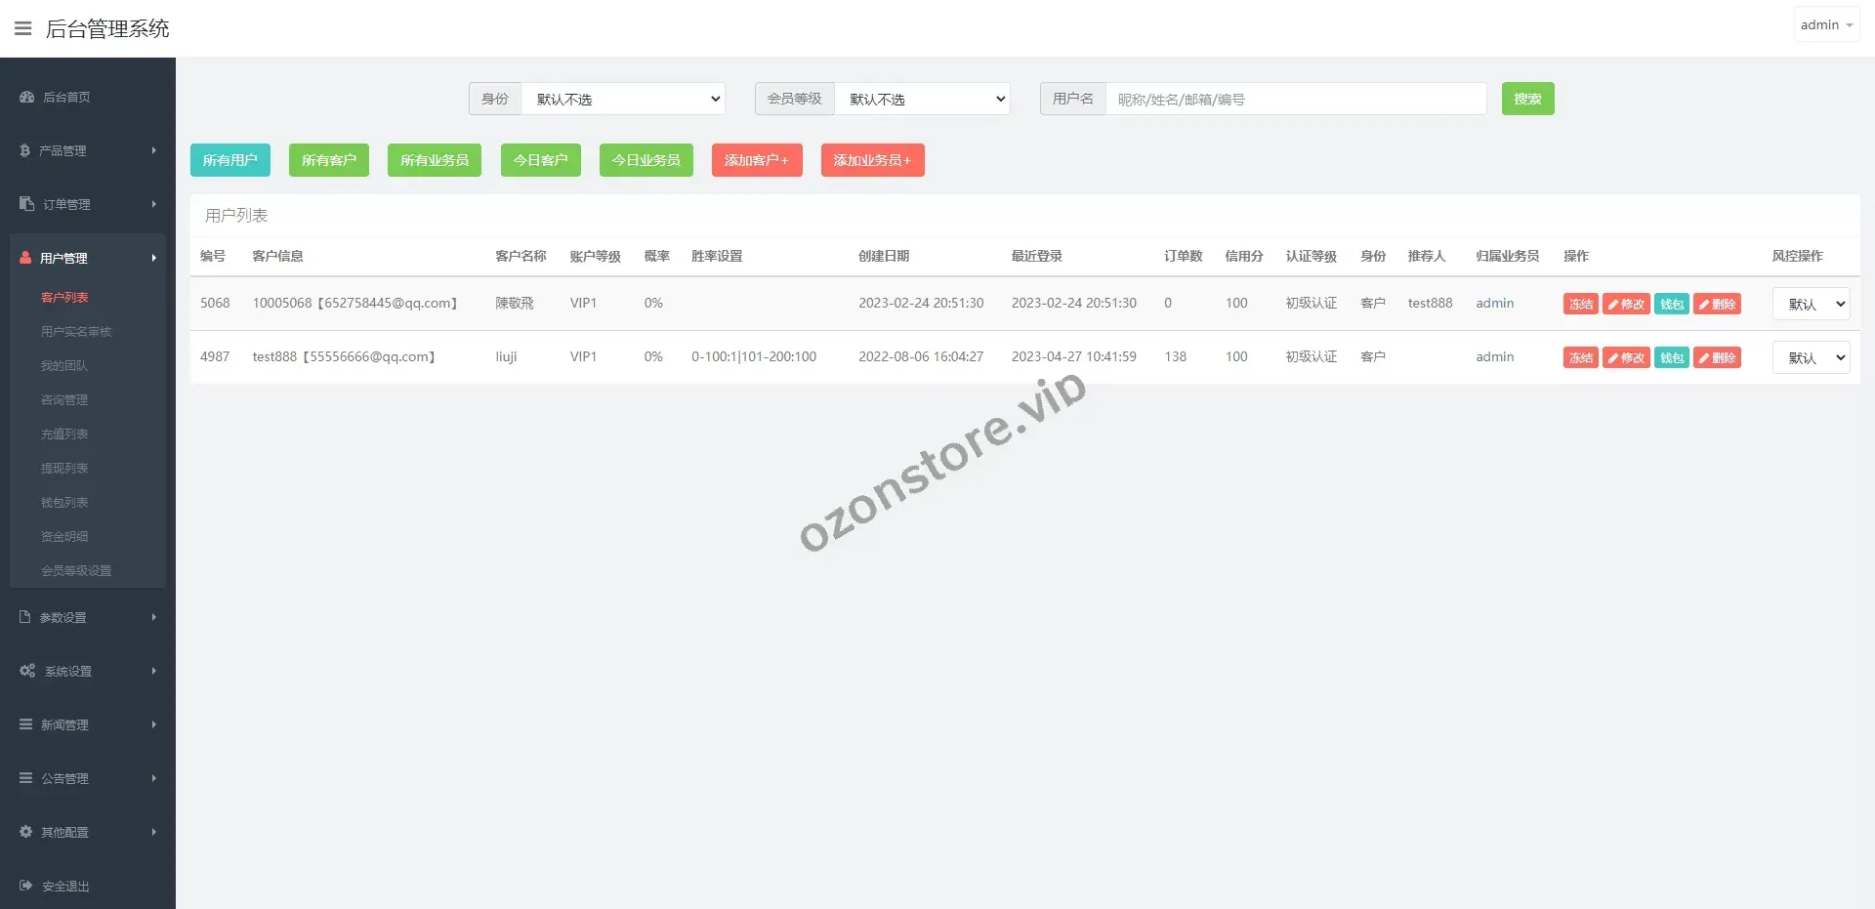
Task: Click the green 搜索 button
Action: 1527,99
